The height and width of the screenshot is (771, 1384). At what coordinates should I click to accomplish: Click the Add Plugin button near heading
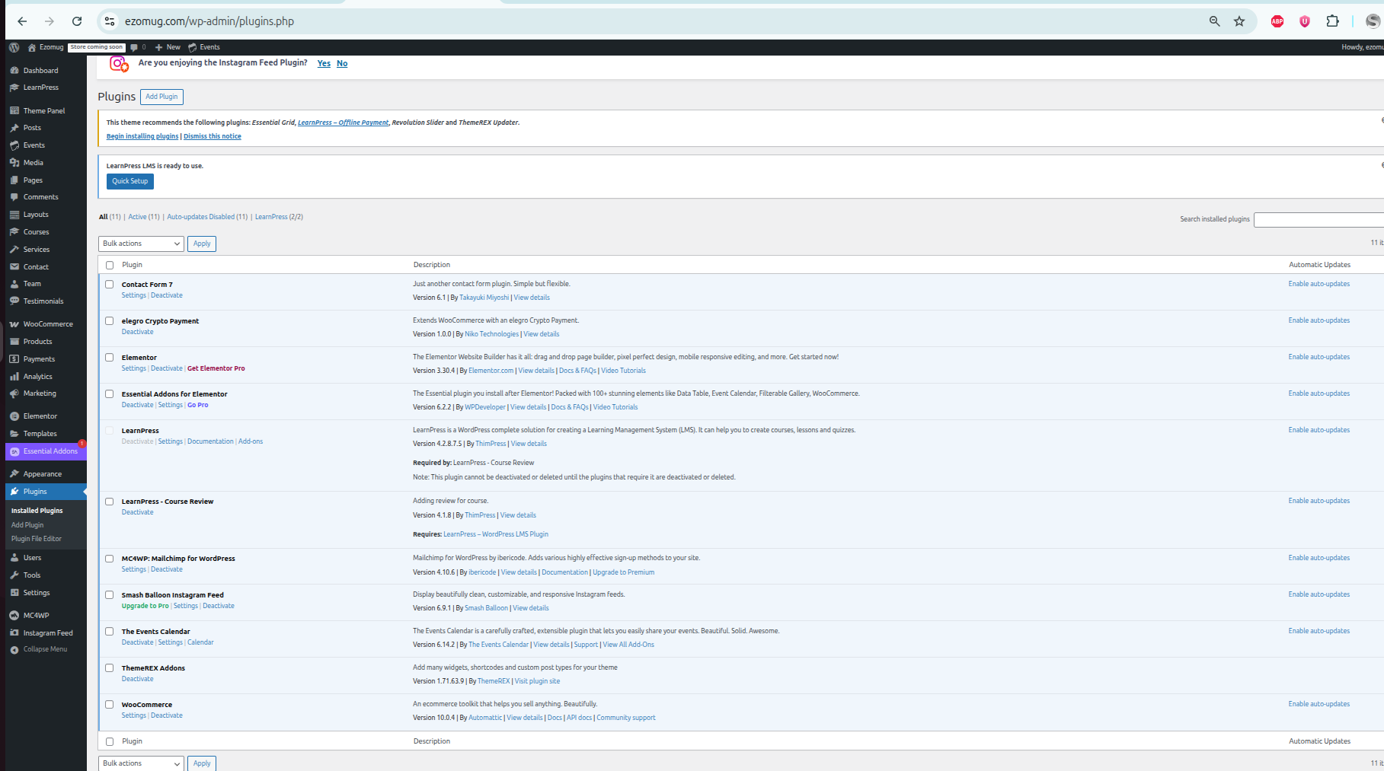click(x=161, y=97)
